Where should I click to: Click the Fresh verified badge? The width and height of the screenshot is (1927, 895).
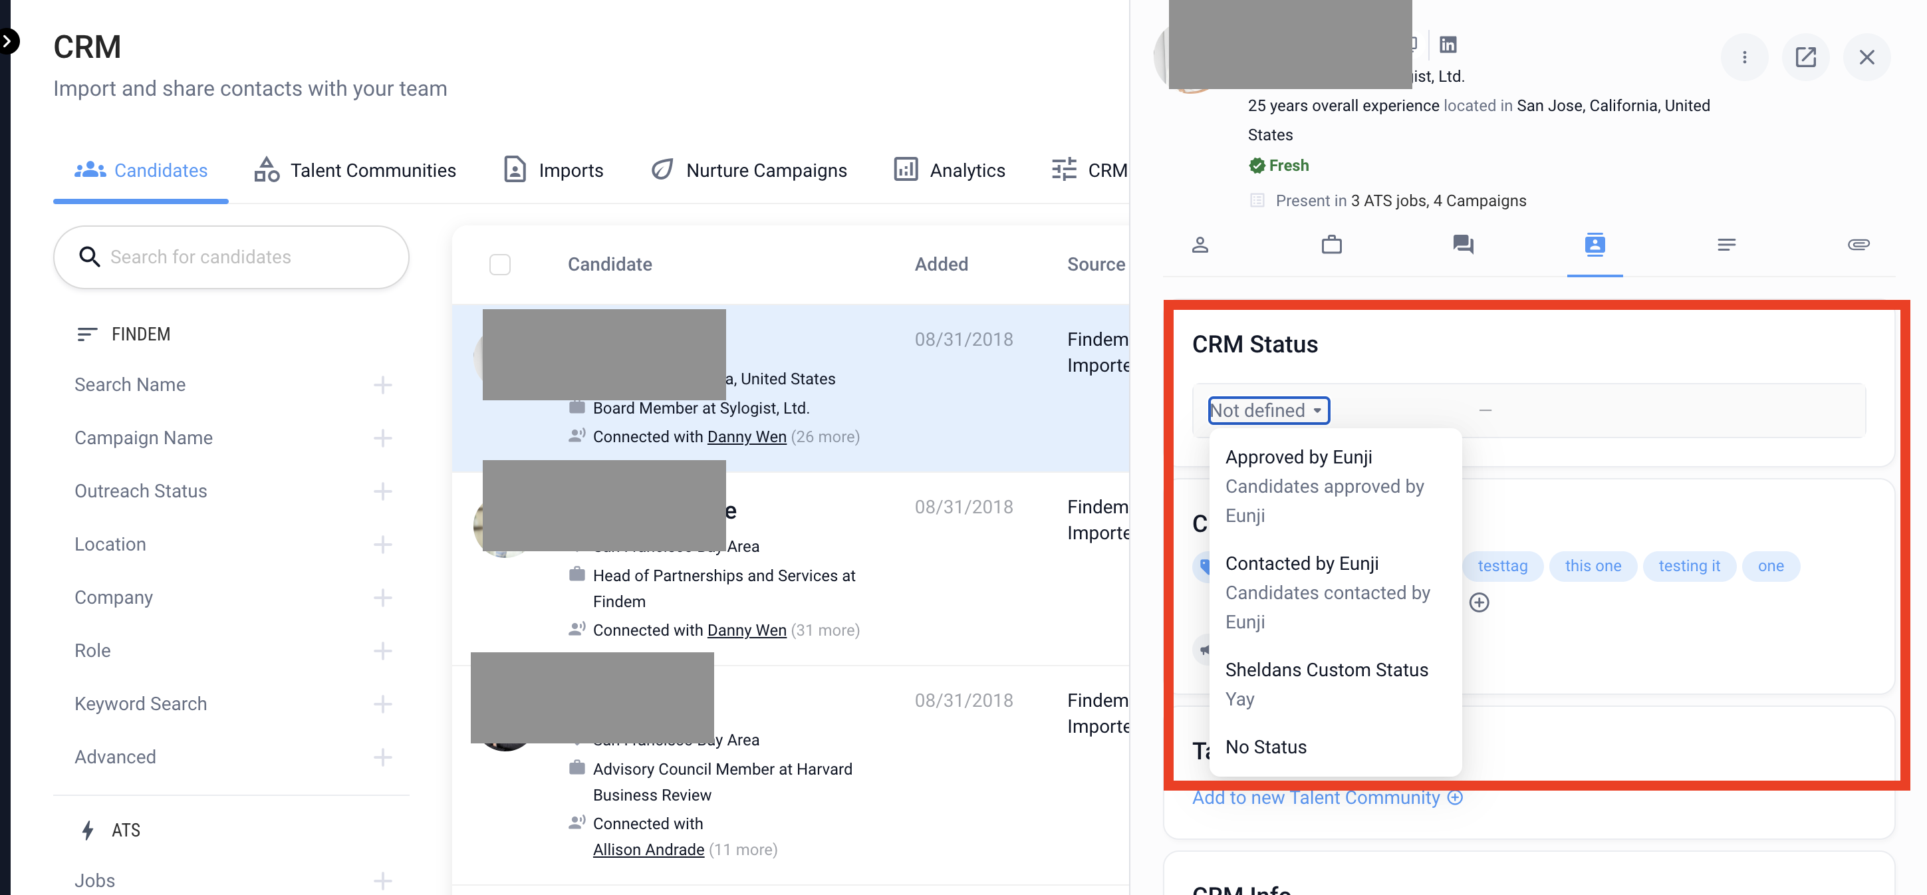coord(1279,166)
